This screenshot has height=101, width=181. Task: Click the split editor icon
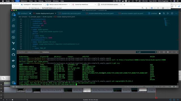pos(172,13)
